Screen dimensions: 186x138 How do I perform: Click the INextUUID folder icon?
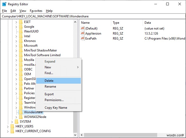click(21, 31)
